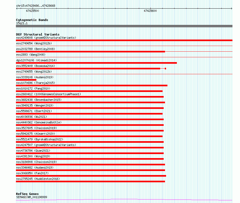Open variant esv1010172 (Pang2010)

click(33, 88)
